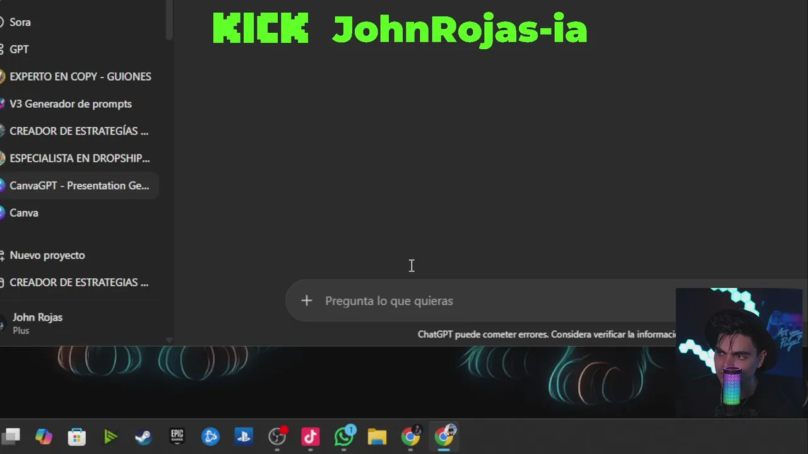Open CREADOR DE ESTRATEGIAS project folder
This screenshot has height=454, width=808.
pyautogui.click(x=79, y=282)
